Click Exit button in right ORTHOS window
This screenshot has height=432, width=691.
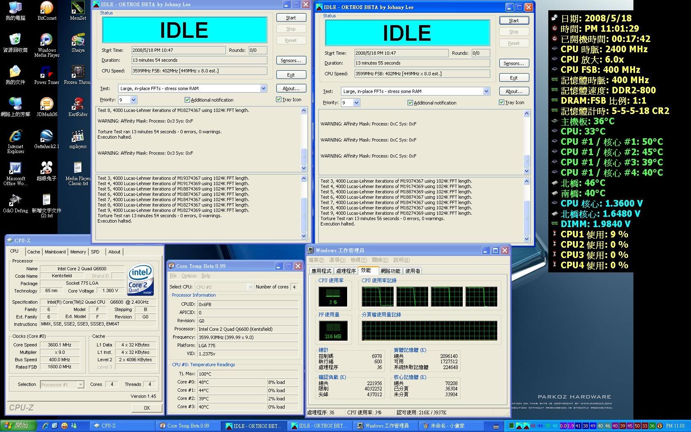514,78
